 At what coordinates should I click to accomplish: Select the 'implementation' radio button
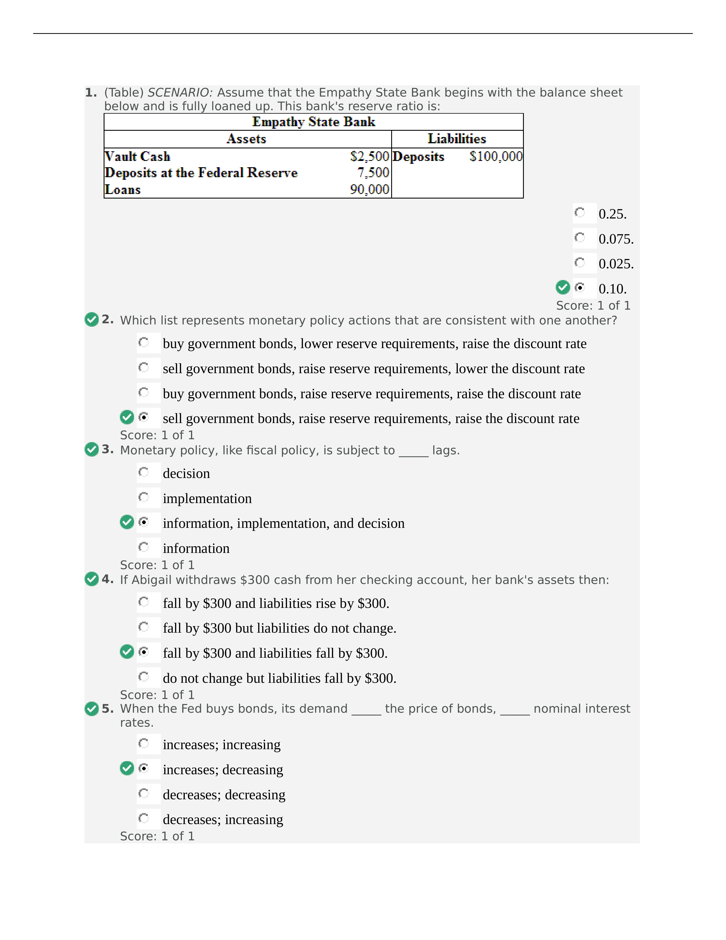click(144, 498)
